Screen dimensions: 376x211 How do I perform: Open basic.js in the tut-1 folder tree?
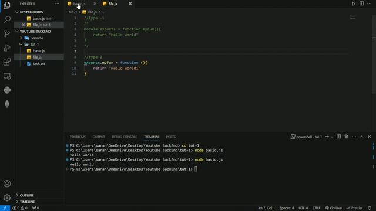[39, 51]
